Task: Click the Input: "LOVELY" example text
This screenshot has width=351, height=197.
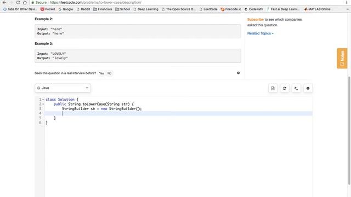Action: click(x=52, y=54)
